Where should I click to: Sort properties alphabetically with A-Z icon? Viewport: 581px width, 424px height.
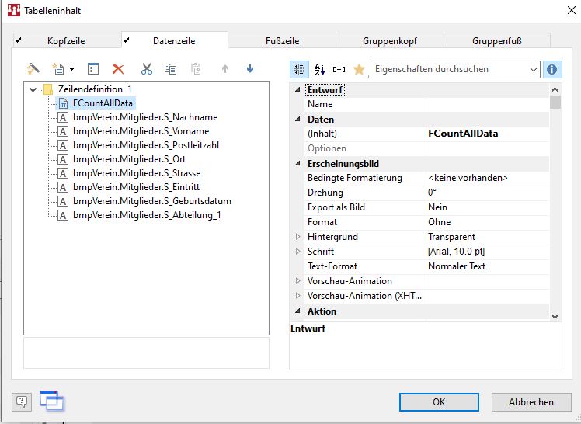[319, 69]
